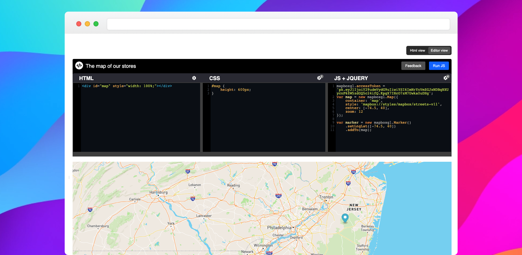
Task: Click the gray resize bar below editors
Action: pos(262,154)
